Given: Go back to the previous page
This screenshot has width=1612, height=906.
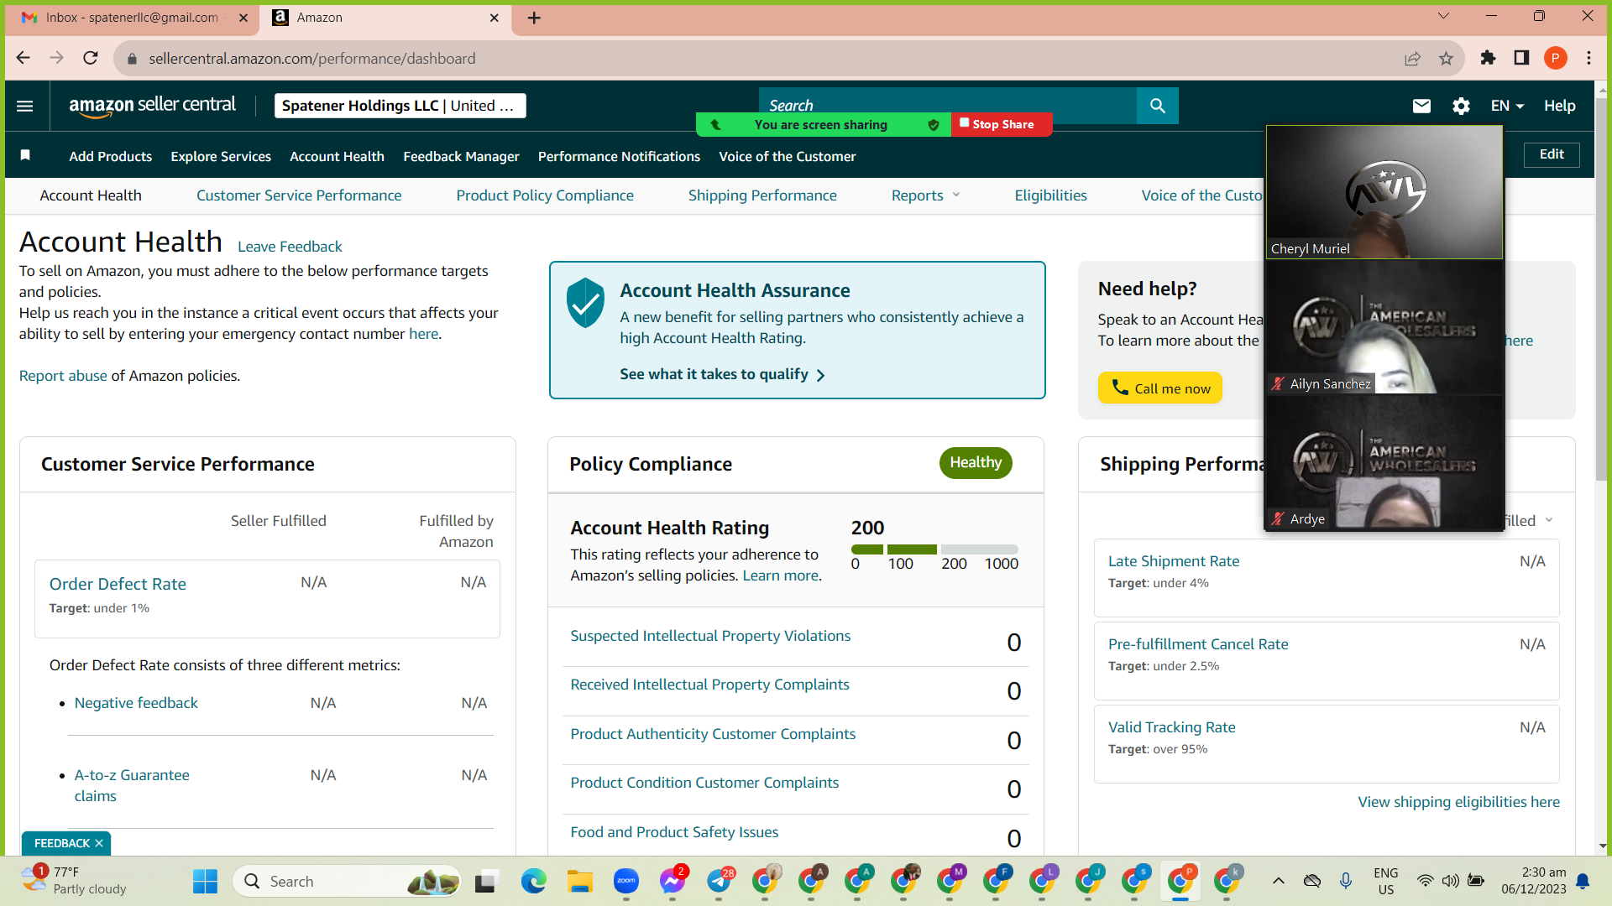Looking at the screenshot, I should (x=24, y=58).
